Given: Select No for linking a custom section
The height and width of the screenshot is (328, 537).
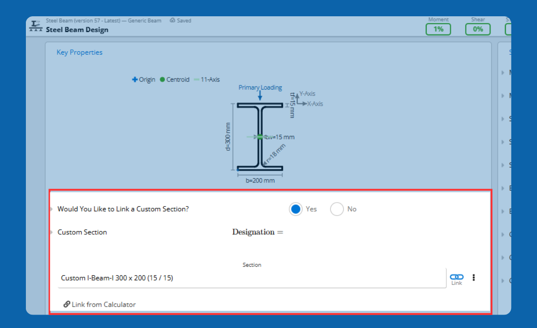Looking at the screenshot, I should click(337, 209).
